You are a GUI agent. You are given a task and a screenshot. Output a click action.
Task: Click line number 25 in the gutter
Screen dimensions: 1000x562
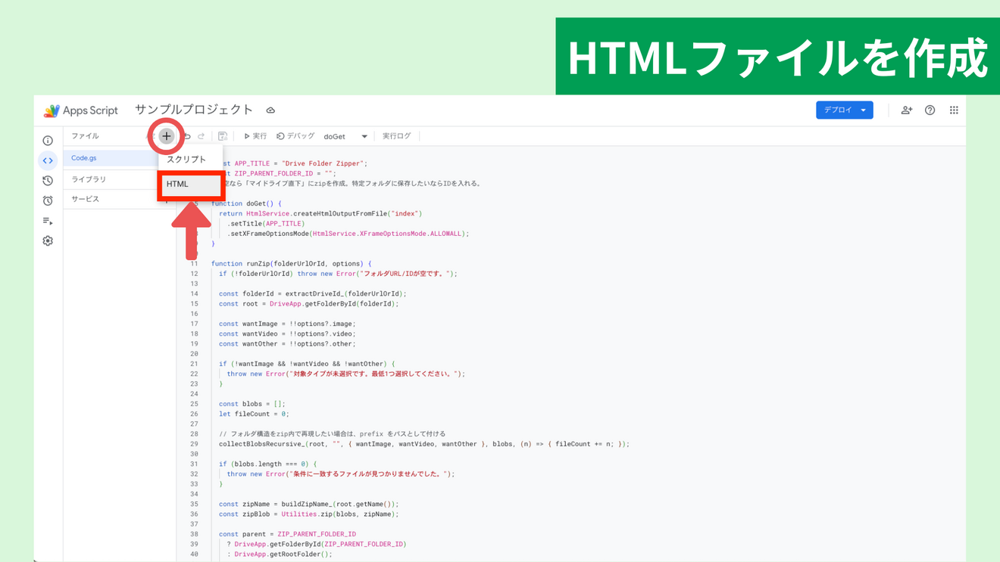pos(195,404)
